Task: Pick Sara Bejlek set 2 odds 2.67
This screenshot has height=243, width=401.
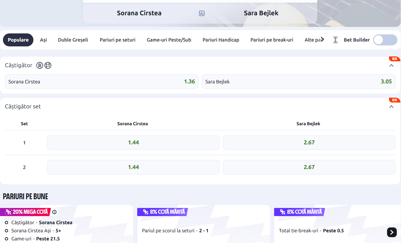Action: (309, 167)
